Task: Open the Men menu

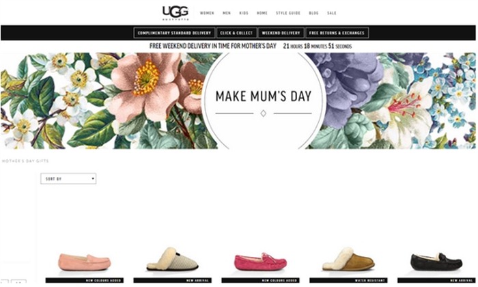Action: [227, 13]
